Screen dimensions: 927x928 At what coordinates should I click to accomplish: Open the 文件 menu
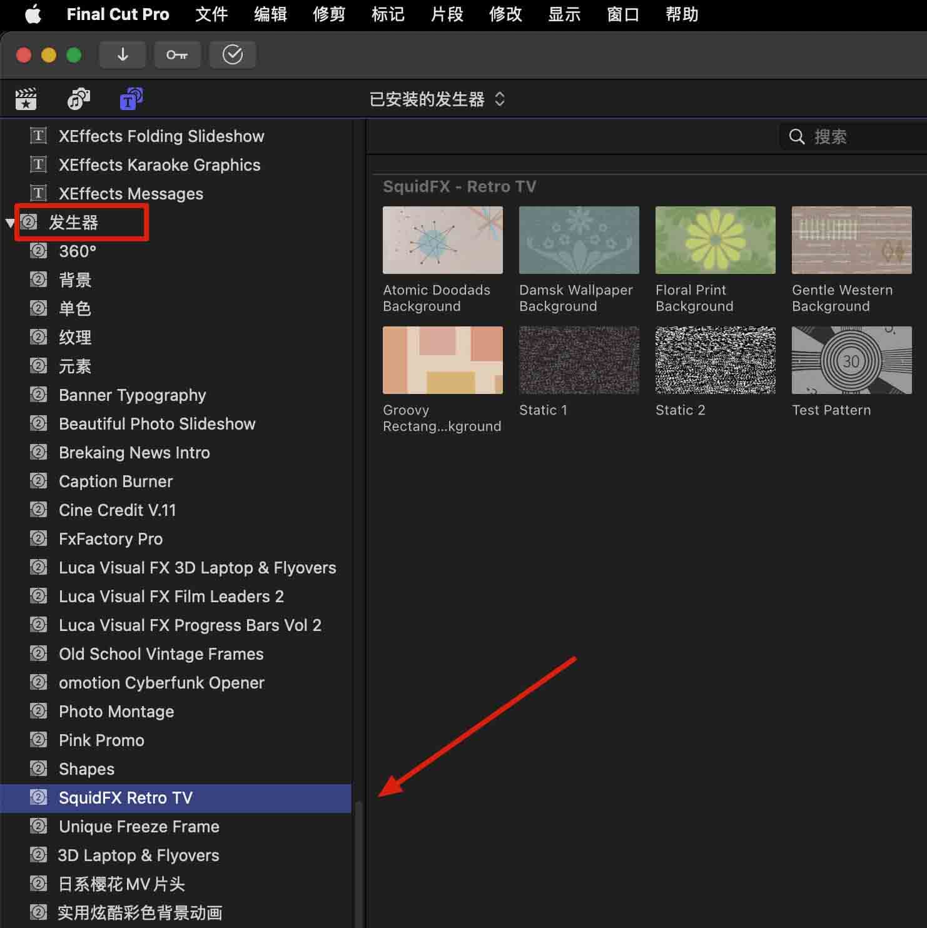pos(211,14)
